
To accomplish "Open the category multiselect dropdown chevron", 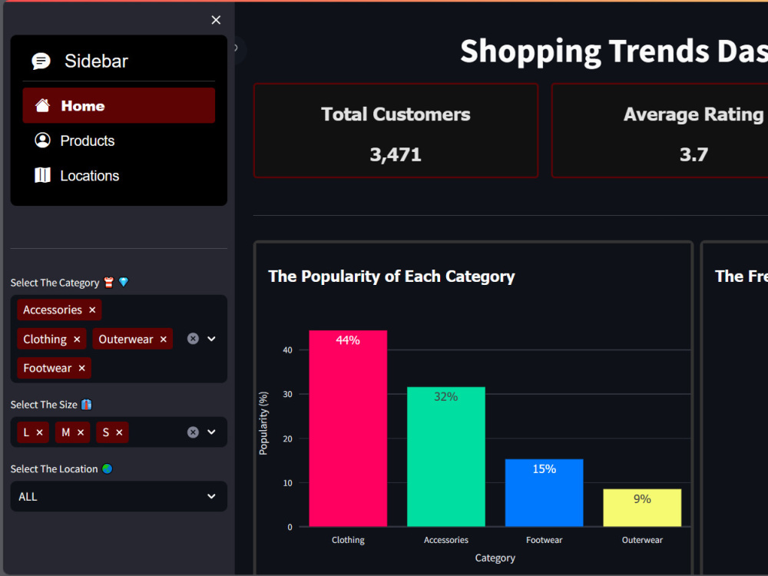I will 211,338.
